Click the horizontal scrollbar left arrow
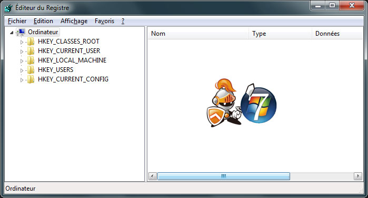Image resolution: width=368 pixels, height=198 pixels. coord(153,176)
